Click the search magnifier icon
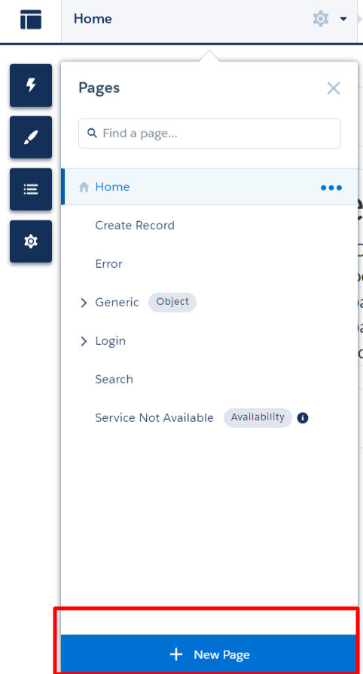Screen dimensions: 363x674 coord(92,133)
